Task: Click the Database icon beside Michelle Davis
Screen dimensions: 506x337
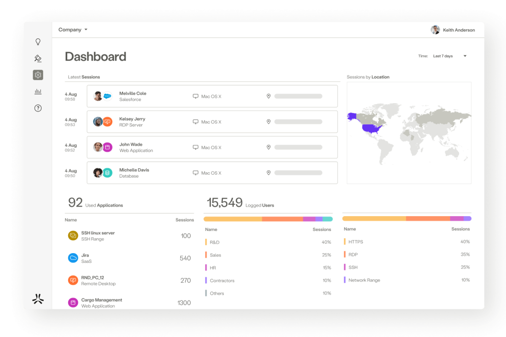Action: click(108, 173)
